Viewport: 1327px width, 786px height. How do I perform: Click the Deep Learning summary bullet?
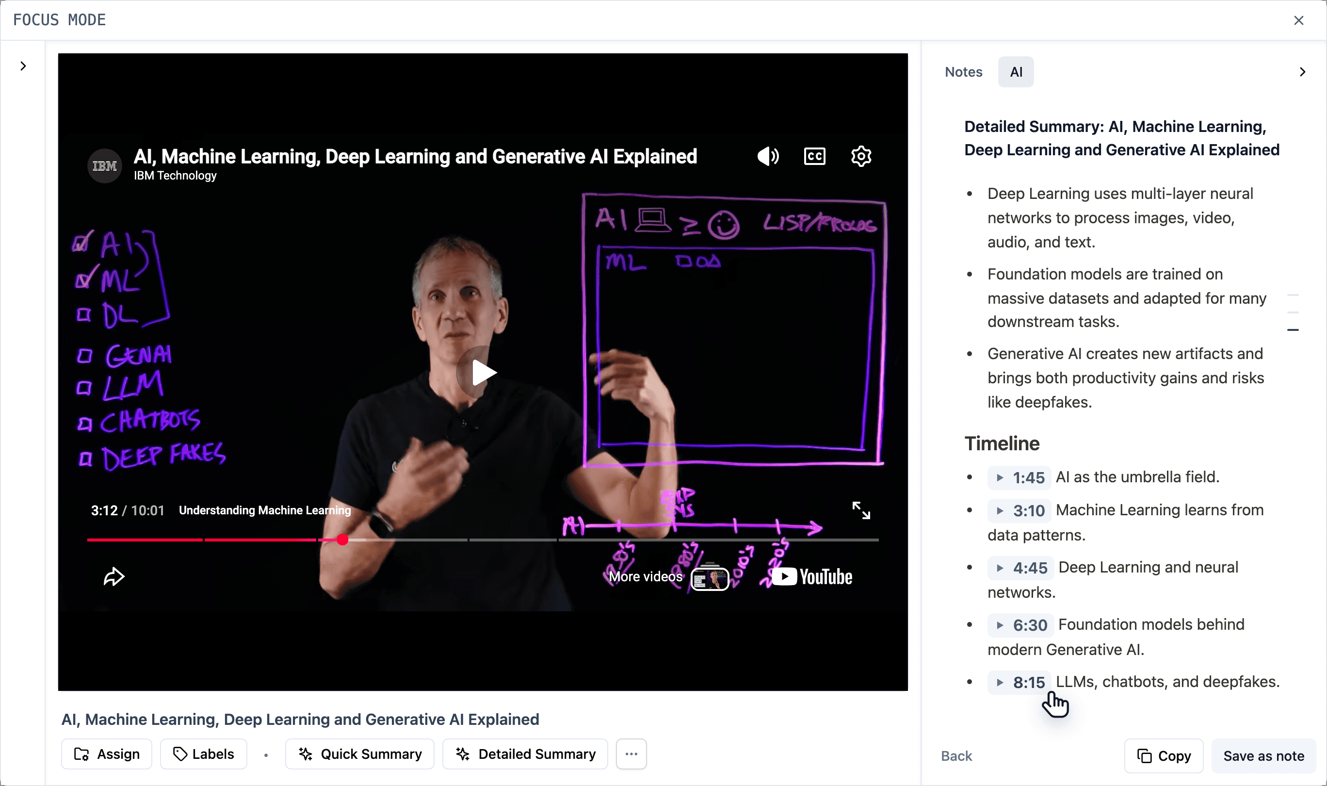tap(1120, 218)
